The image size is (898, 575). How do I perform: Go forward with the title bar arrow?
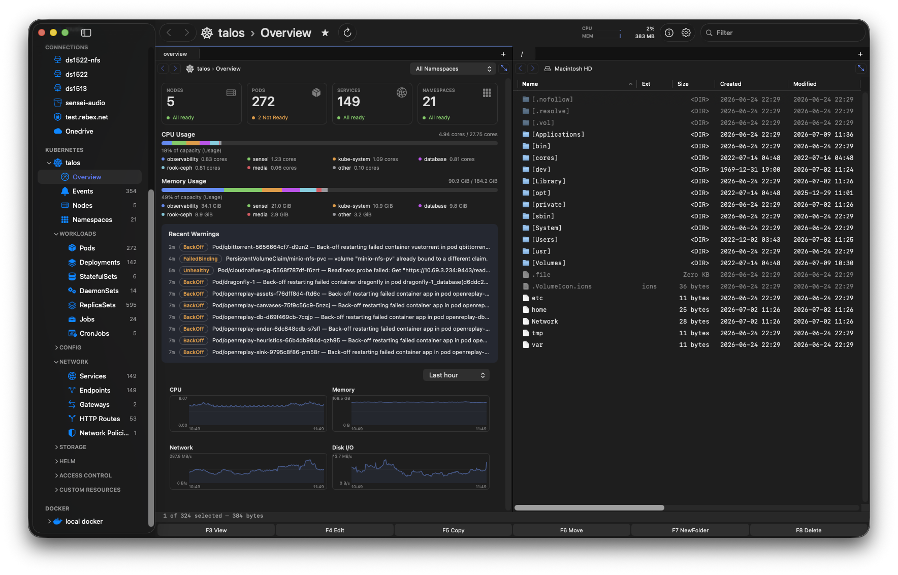click(x=186, y=33)
